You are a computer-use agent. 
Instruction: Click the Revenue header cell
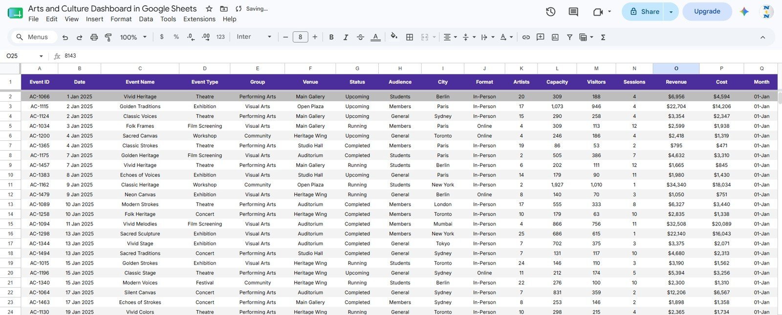676,82
